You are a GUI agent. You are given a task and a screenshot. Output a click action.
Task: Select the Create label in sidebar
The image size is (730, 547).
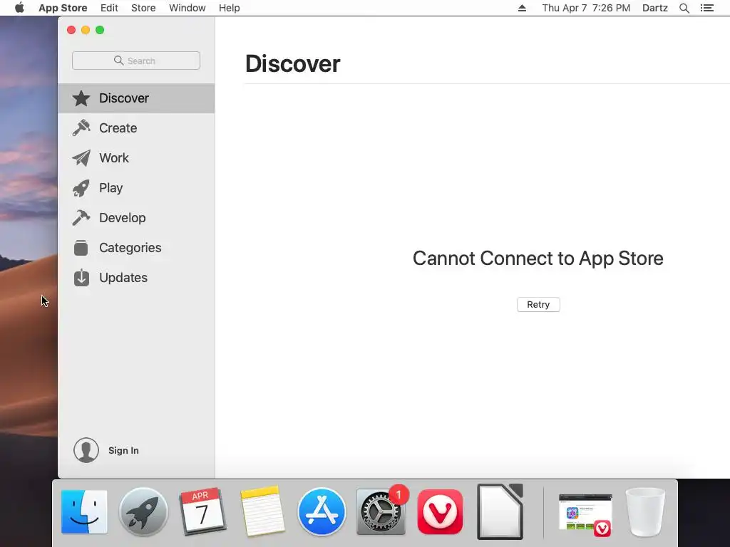118,128
